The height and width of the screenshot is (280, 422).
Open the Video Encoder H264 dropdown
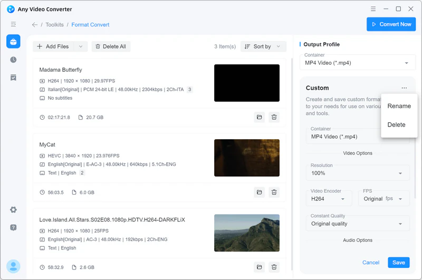click(x=329, y=199)
